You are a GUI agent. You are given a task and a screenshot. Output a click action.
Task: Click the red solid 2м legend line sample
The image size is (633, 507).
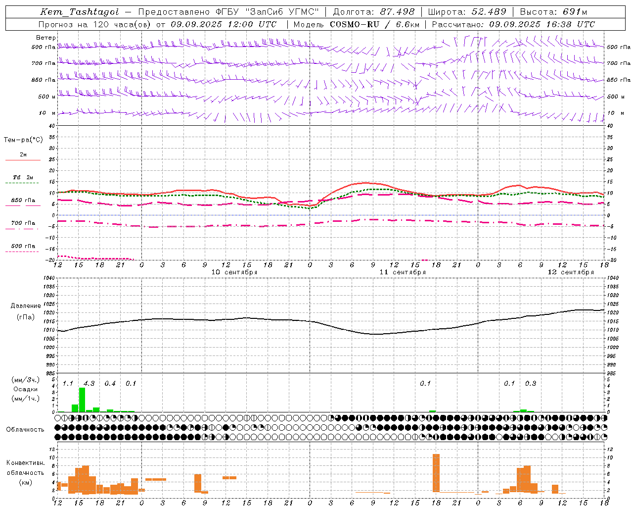click(x=23, y=160)
